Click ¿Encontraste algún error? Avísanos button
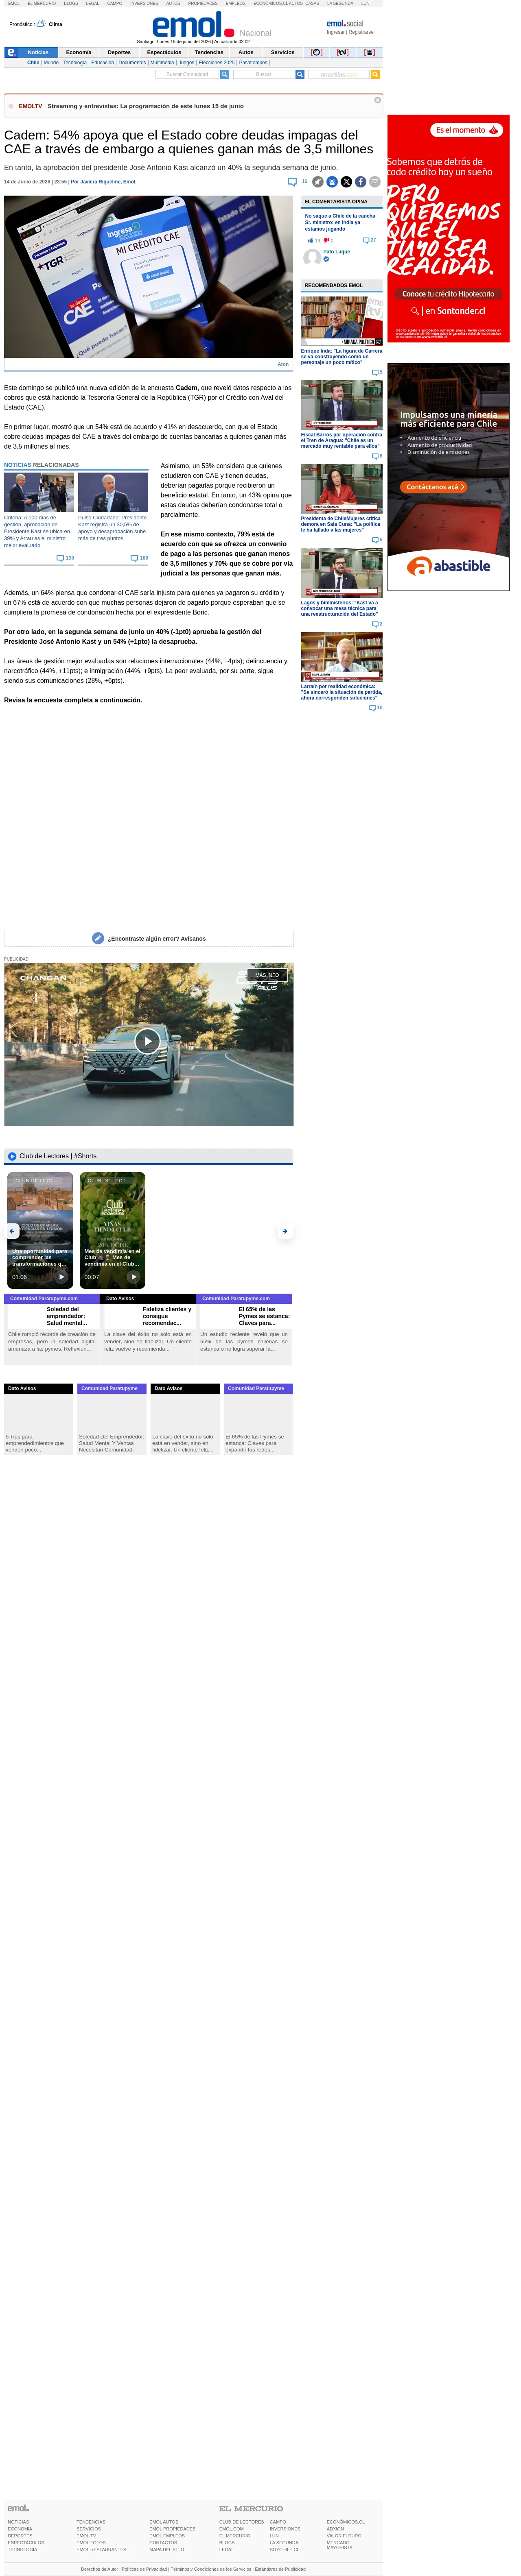Image resolution: width=521 pixels, height=2576 pixels. pos(149,938)
